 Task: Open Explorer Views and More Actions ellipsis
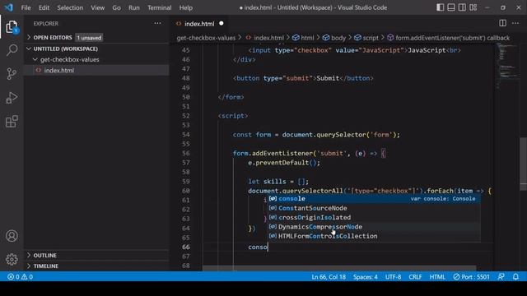[157, 23]
